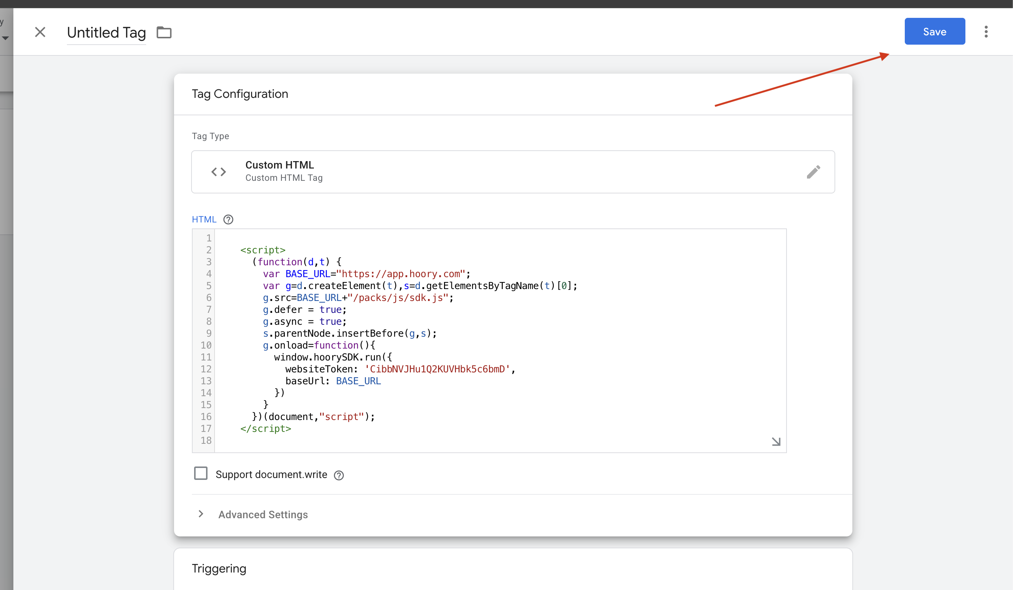Open help icon next to HTML label
Image resolution: width=1013 pixels, height=590 pixels.
point(228,219)
